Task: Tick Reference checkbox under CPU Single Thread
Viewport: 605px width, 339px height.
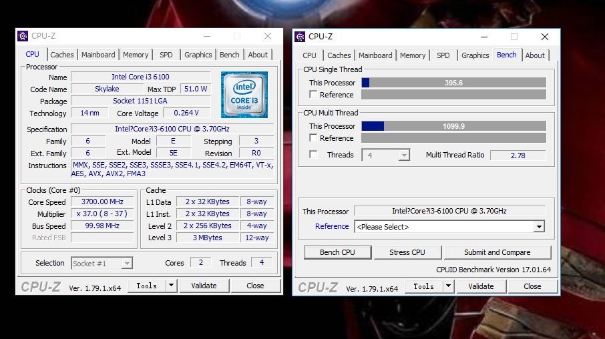Action: click(x=313, y=95)
